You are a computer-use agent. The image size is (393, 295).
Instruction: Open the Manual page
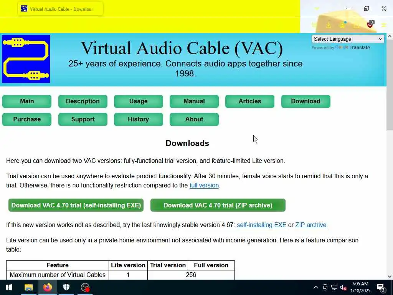click(x=194, y=101)
